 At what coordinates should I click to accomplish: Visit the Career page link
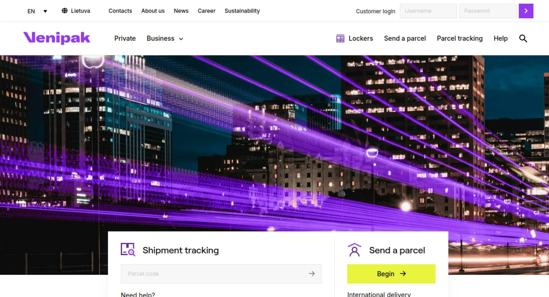point(206,11)
